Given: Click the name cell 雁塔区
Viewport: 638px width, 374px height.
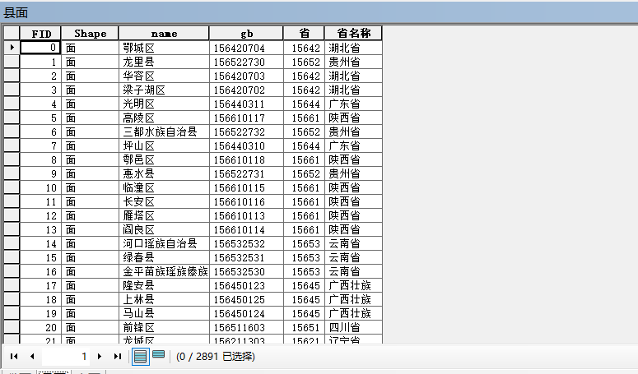Looking at the screenshot, I should (164, 215).
